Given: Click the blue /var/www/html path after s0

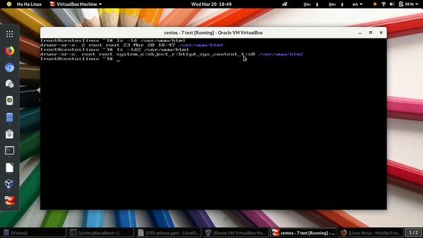Looking at the screenshot, I should coord(280,54).
